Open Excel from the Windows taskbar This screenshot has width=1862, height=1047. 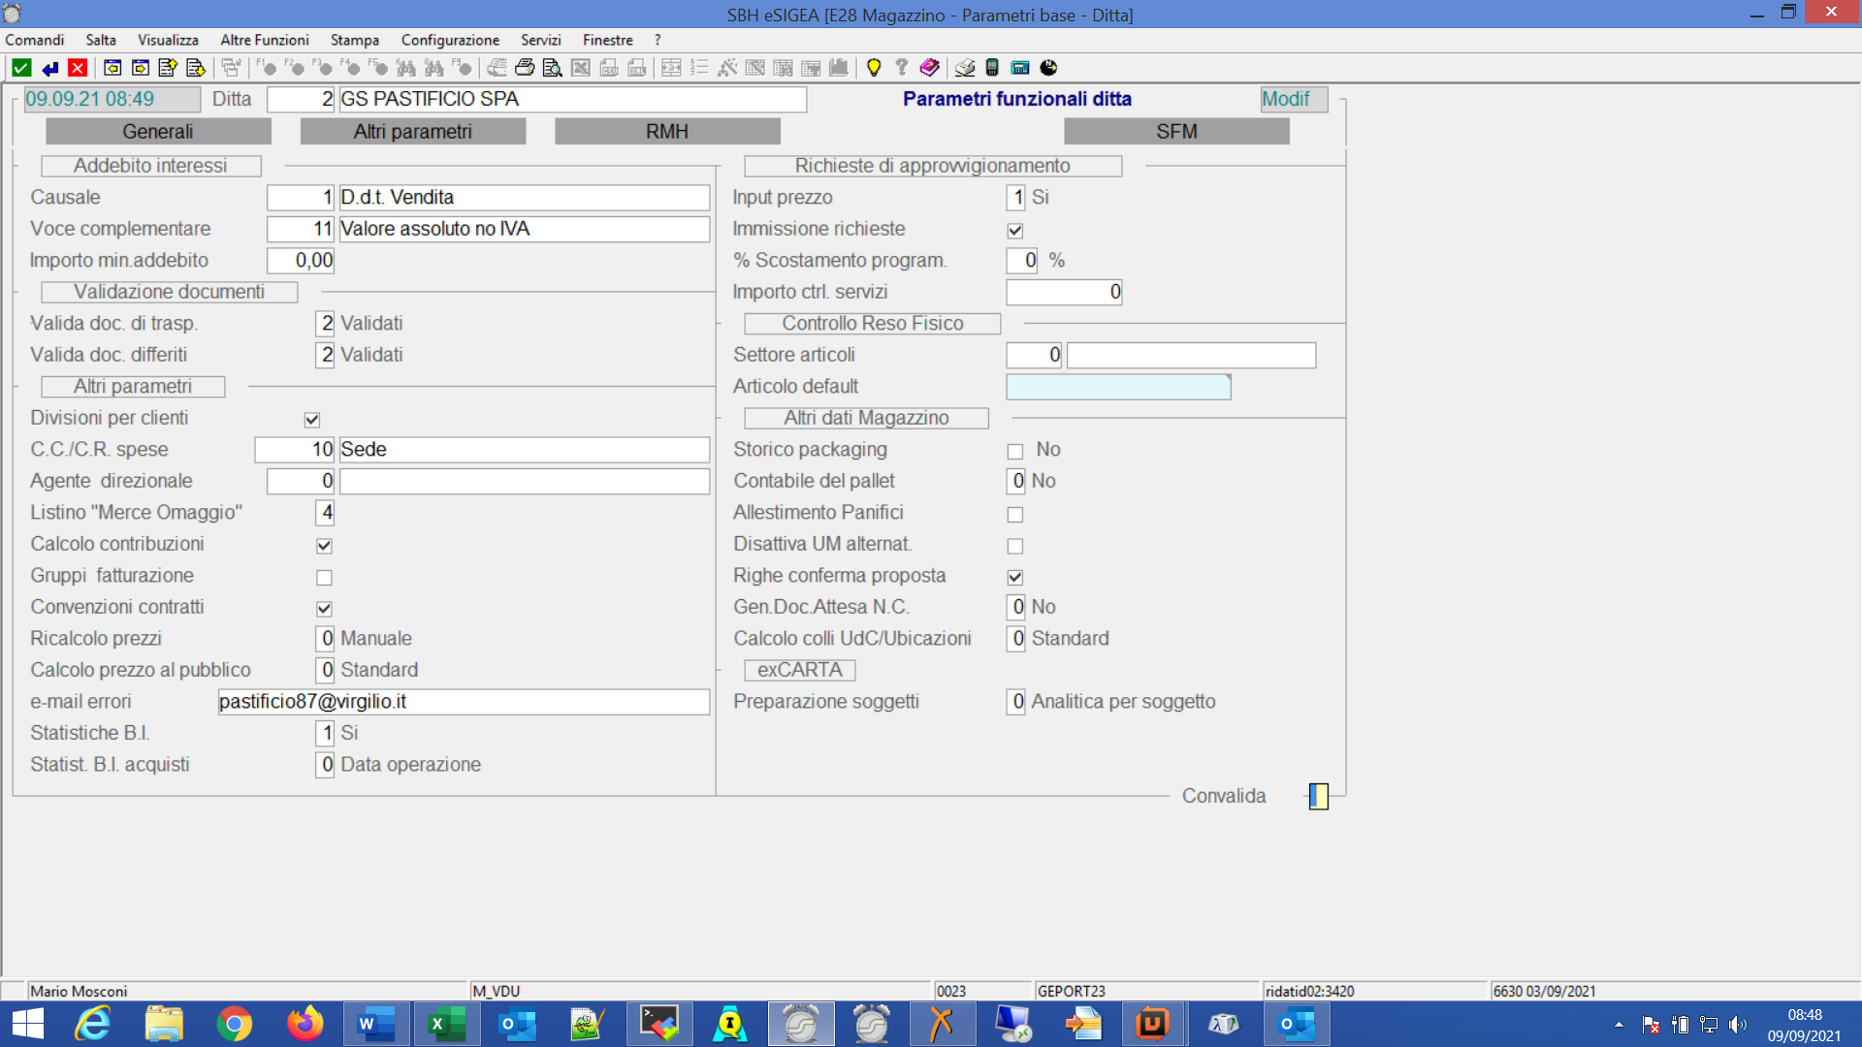[446, 1024]
